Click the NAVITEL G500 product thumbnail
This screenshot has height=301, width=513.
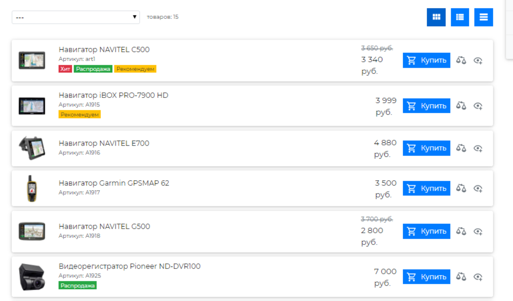point(32,231)
